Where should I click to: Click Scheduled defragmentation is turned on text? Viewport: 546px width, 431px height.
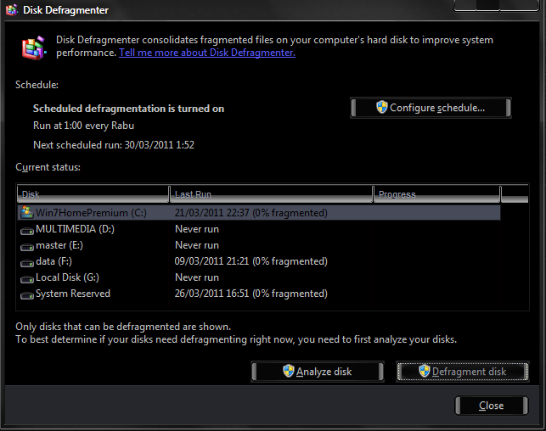[128, 109]
